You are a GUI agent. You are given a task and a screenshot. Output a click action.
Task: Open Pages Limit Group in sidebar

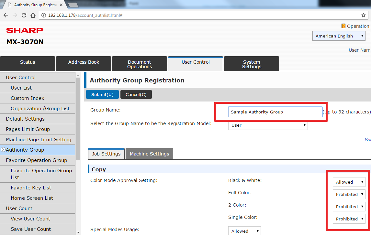[28, 129]
